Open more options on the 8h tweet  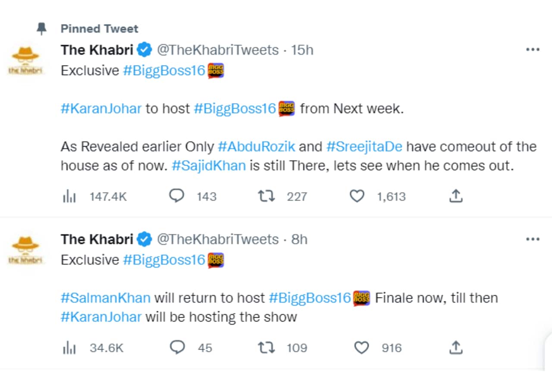pos(533,239)
